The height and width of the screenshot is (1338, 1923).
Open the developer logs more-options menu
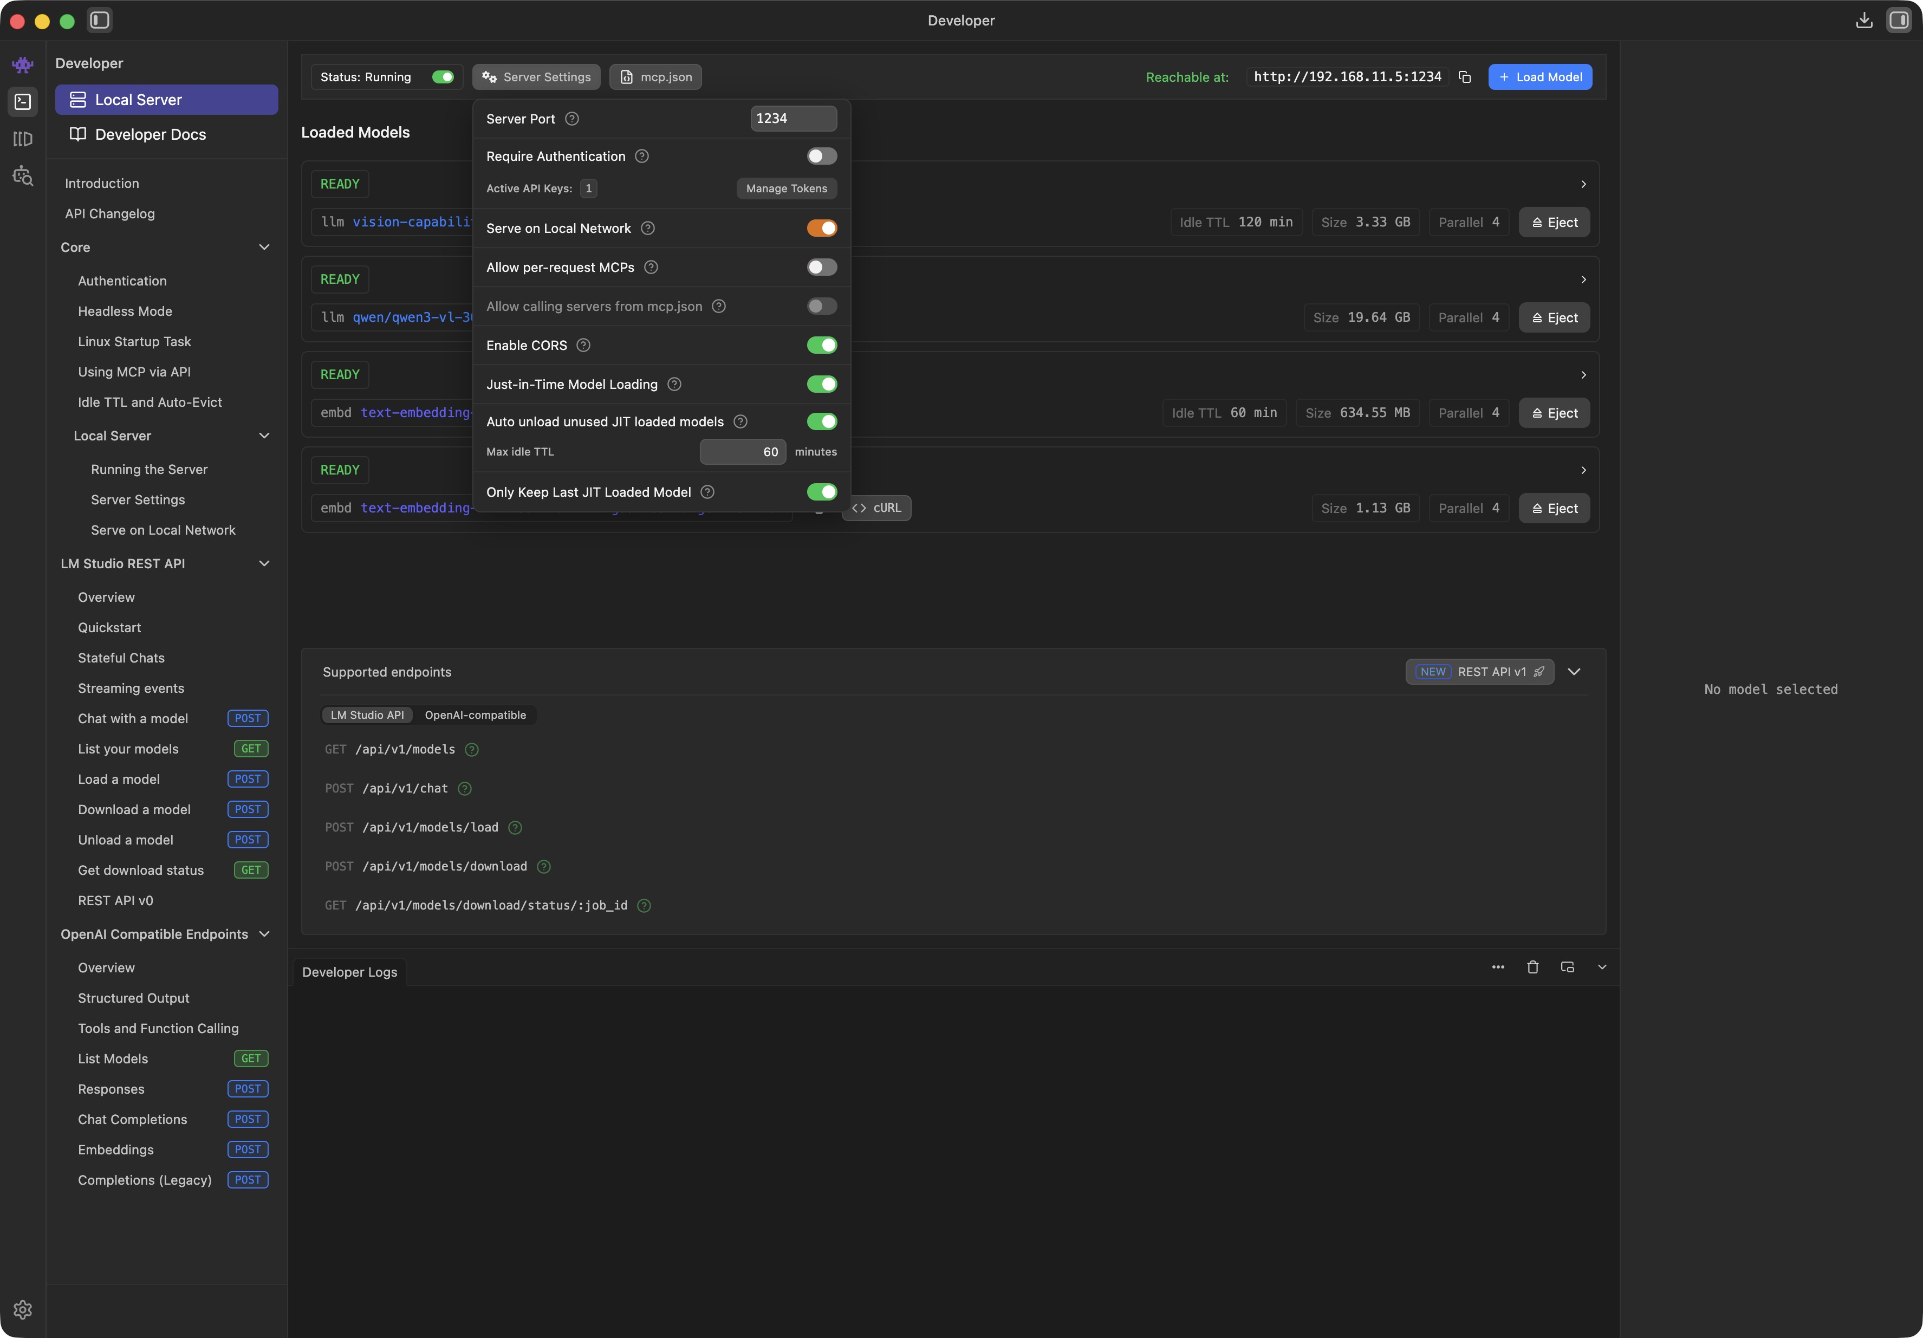point(1498,967)
